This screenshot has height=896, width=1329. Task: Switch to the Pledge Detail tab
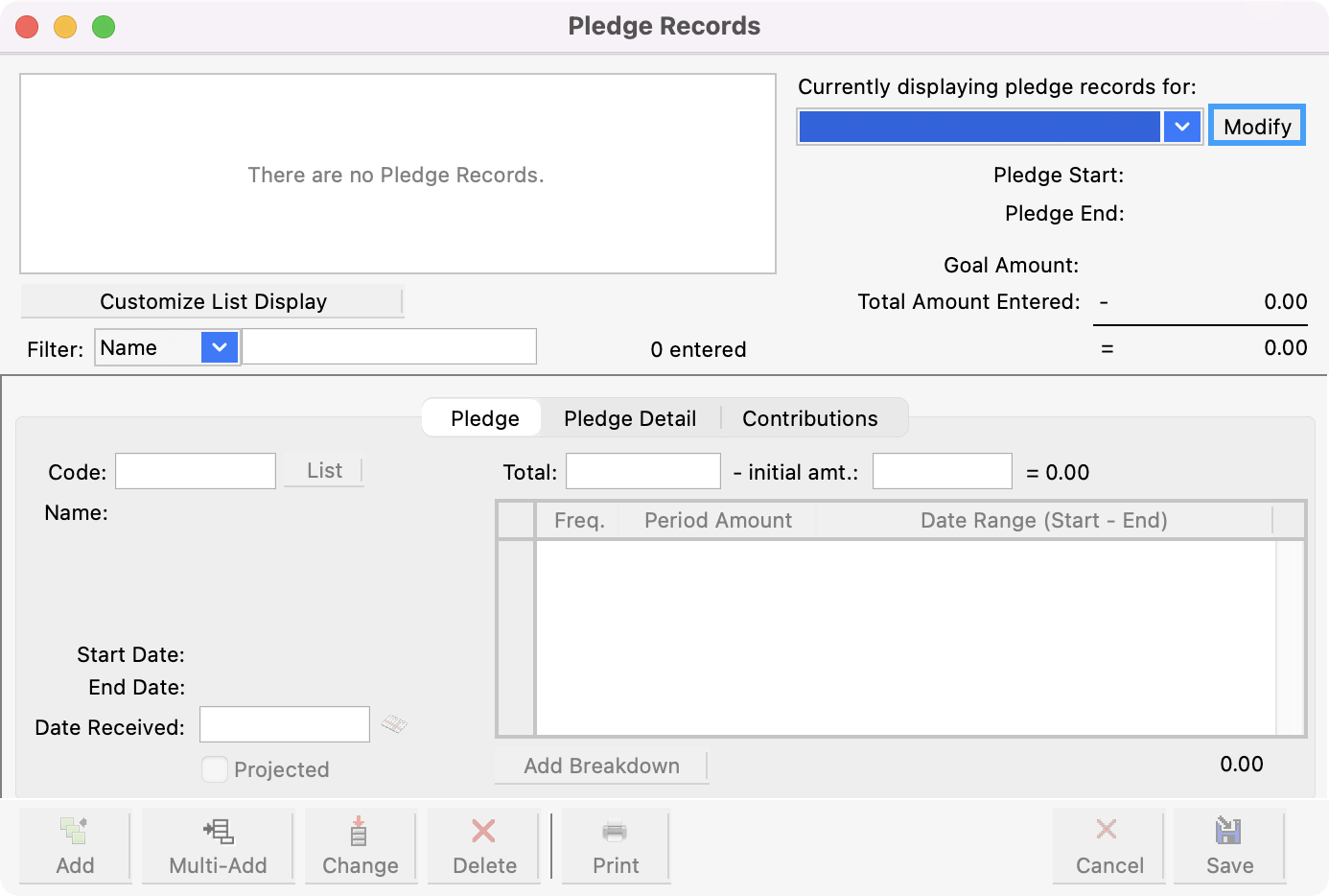click(630, 418)
